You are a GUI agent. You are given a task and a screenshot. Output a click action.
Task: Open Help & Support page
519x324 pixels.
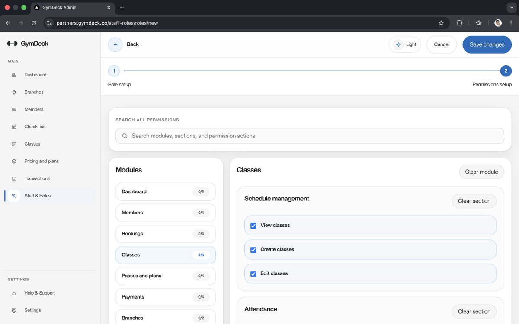click(50, 293)
